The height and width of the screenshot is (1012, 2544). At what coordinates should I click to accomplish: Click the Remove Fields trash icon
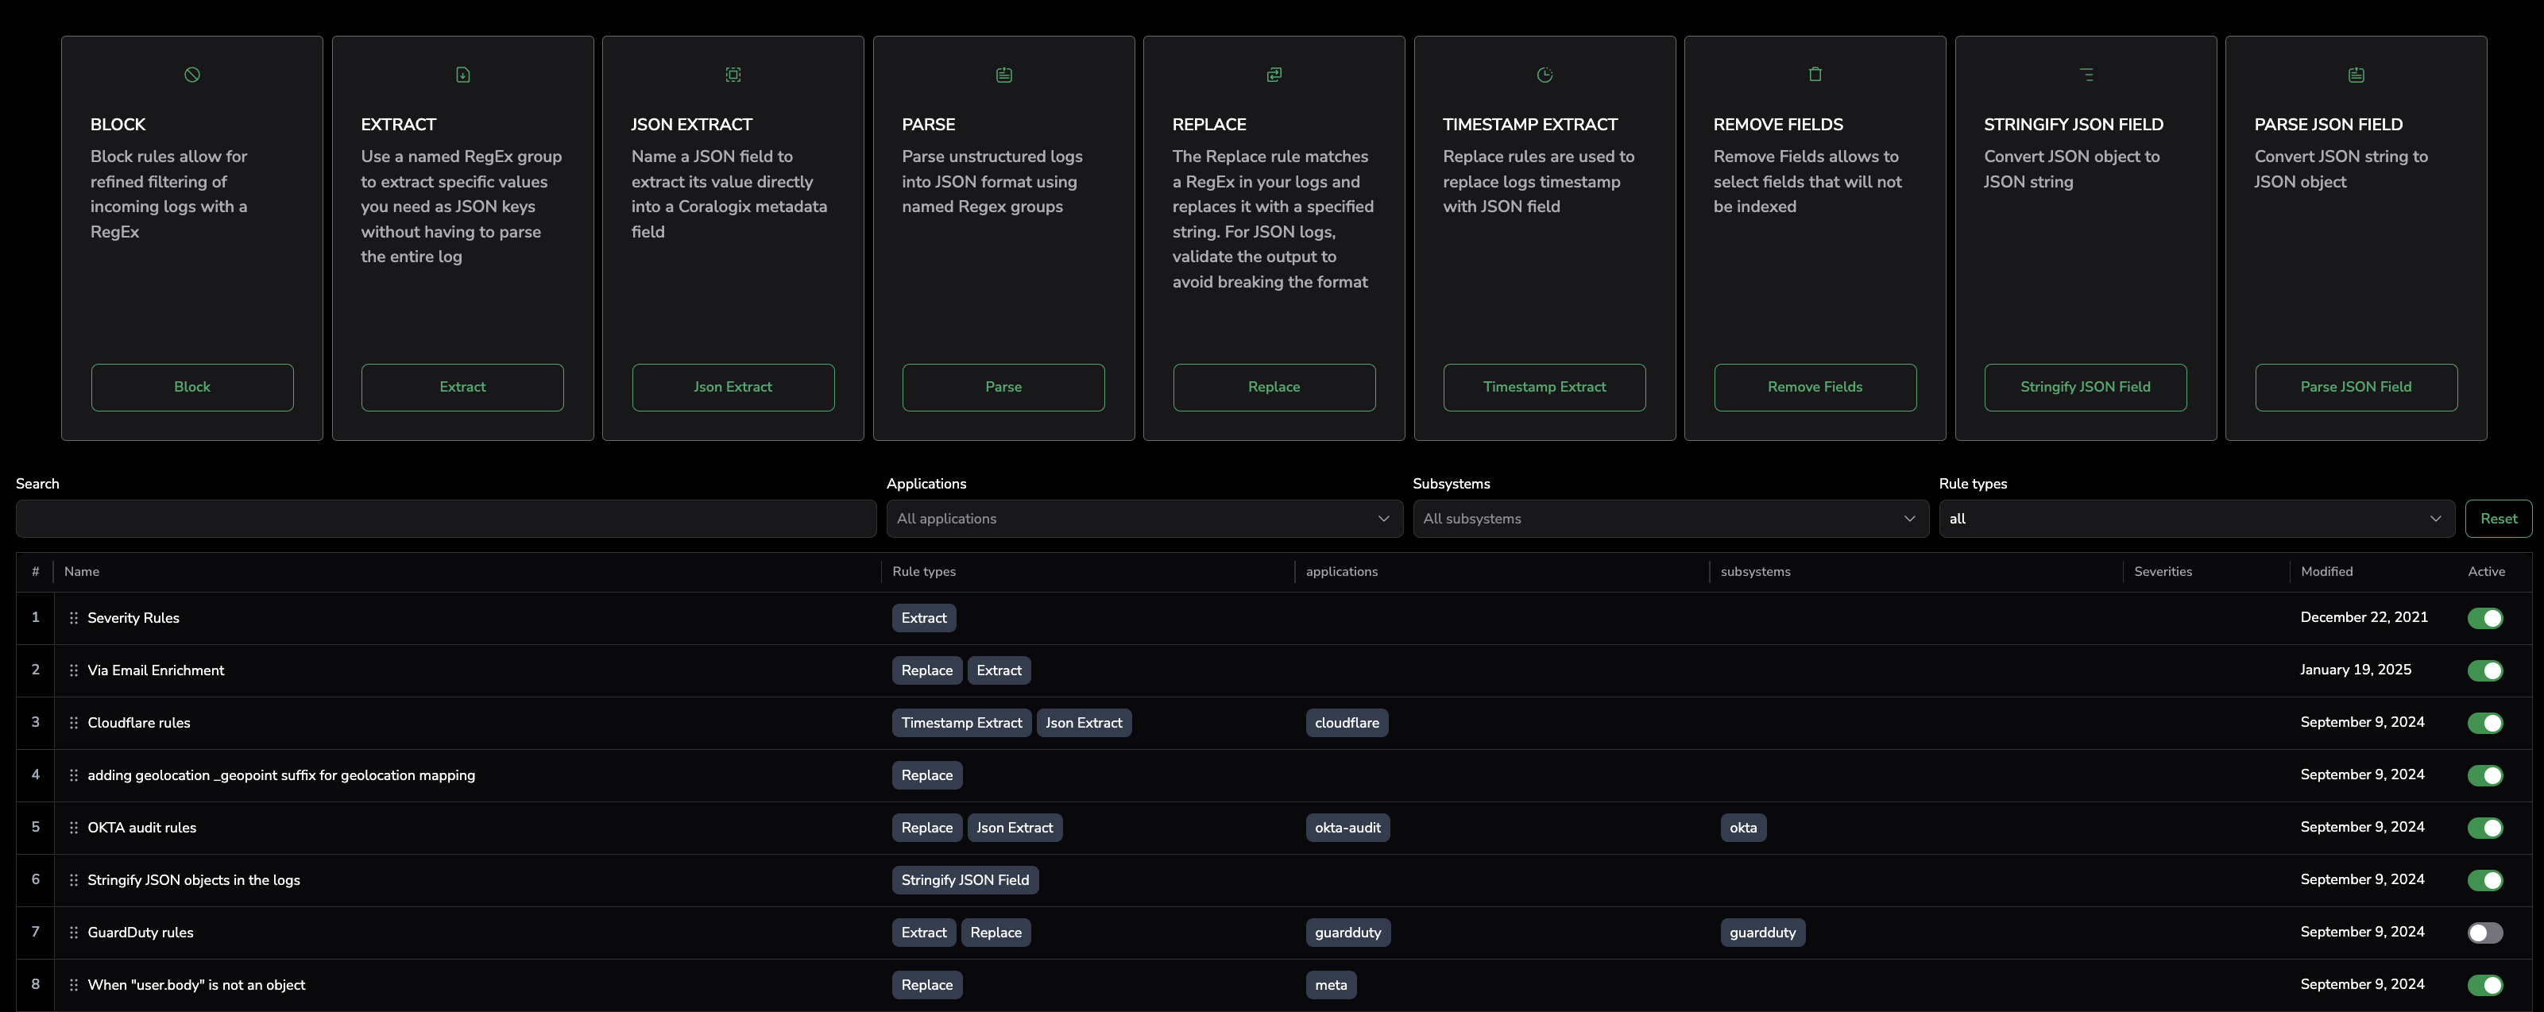(1815, 75)
